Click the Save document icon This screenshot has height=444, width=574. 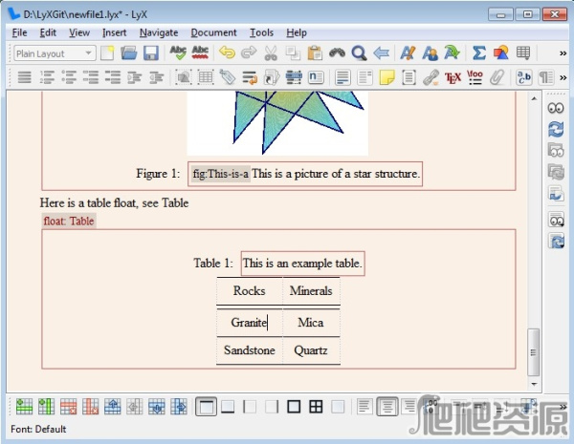click(150, 53)
